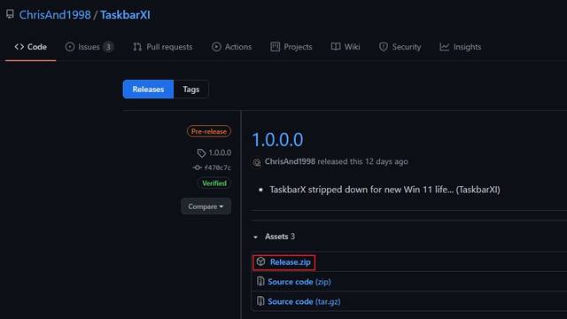Open commit f470c7c
Viewport: 567px width, 319px height.
point(217,167)
